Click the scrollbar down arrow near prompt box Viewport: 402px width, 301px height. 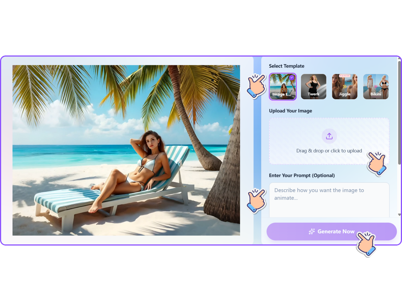[399, 214]
